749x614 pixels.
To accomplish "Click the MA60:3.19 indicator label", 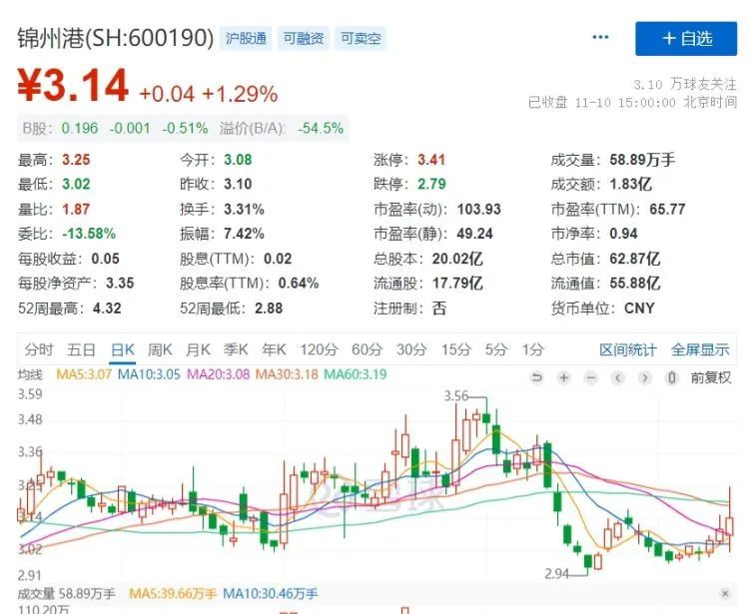I will (356, 373).
